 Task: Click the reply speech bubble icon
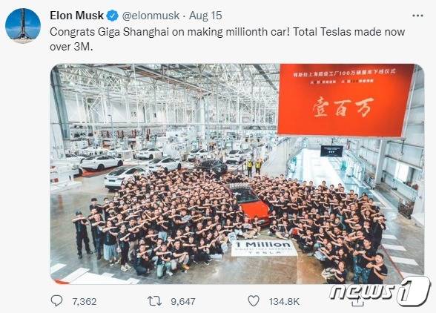(56, 300)
